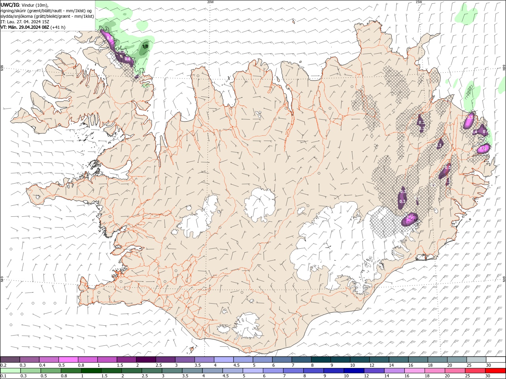
Task: Select the darkest purple snow swatch at 2
Action: point(146,359)
